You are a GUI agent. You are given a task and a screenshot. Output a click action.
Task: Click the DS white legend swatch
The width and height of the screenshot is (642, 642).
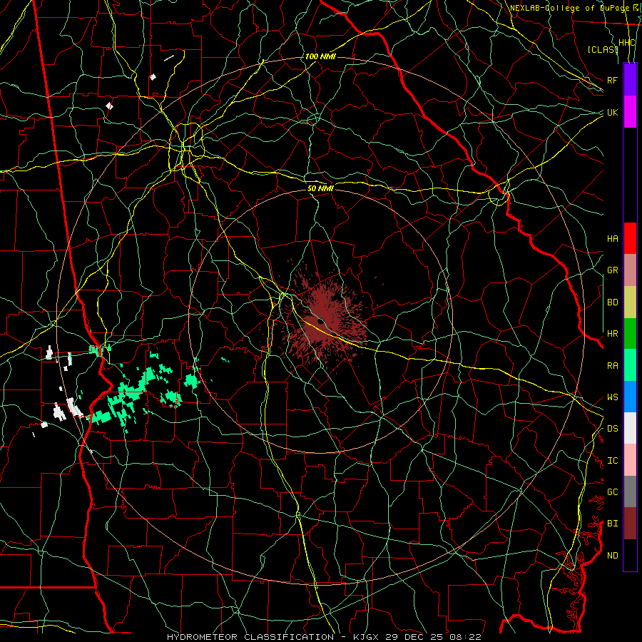[x=630, y=428]
